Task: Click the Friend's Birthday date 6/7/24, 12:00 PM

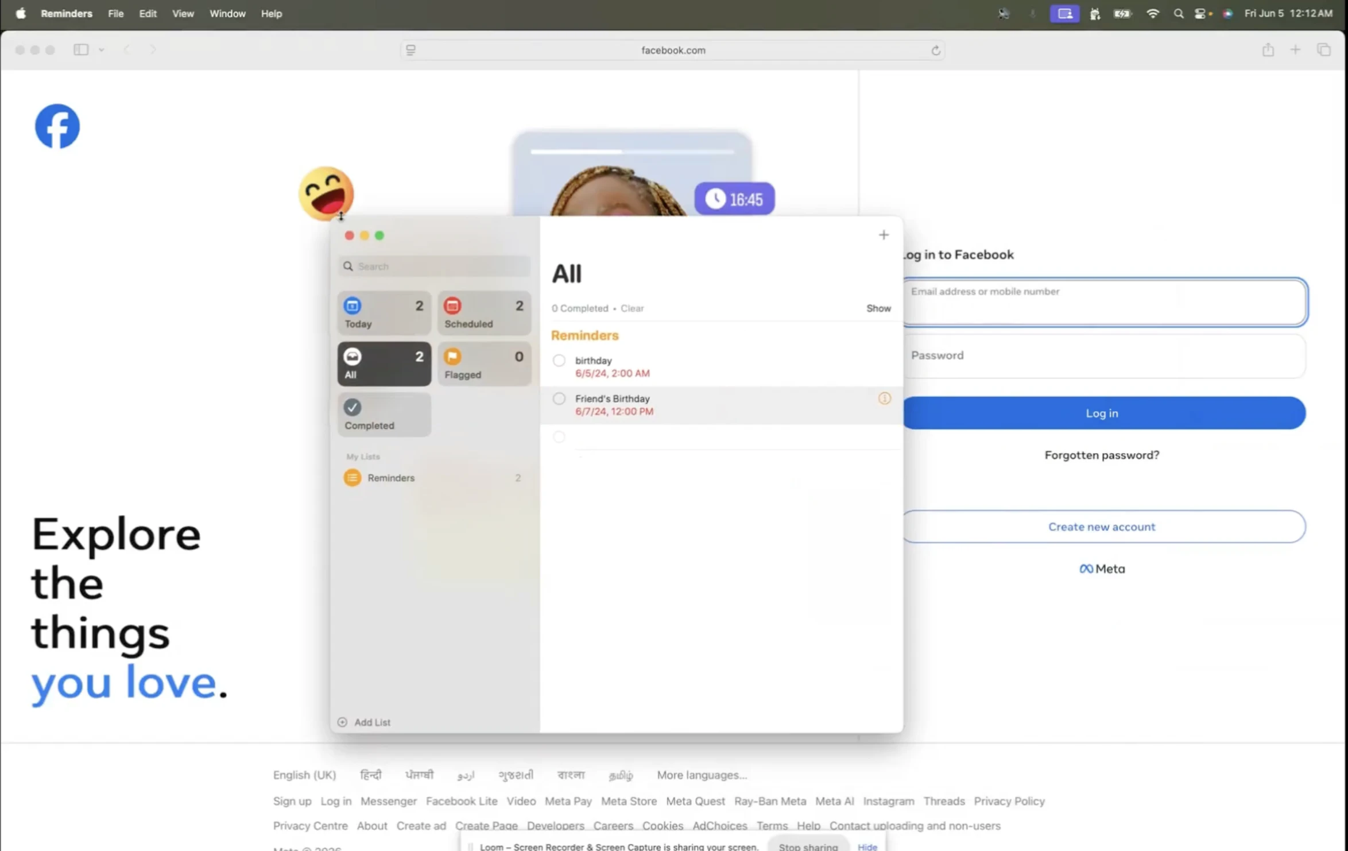Action: pyautogui.click(x=614, y=412)
